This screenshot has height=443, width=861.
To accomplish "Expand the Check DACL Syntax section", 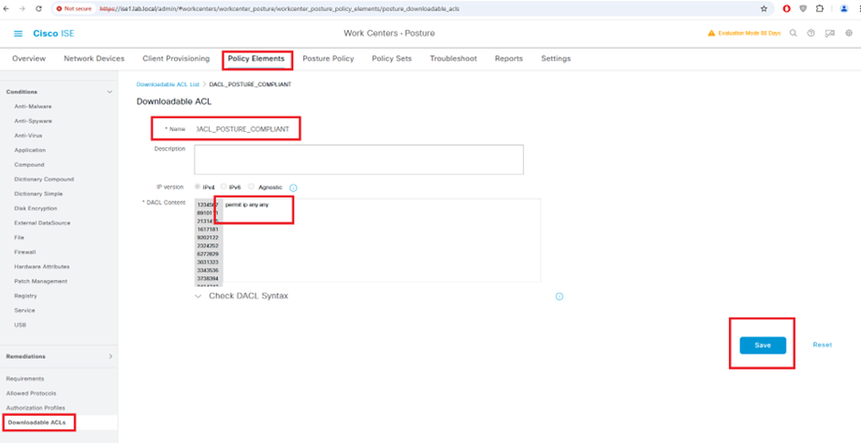I will (198, 296).
